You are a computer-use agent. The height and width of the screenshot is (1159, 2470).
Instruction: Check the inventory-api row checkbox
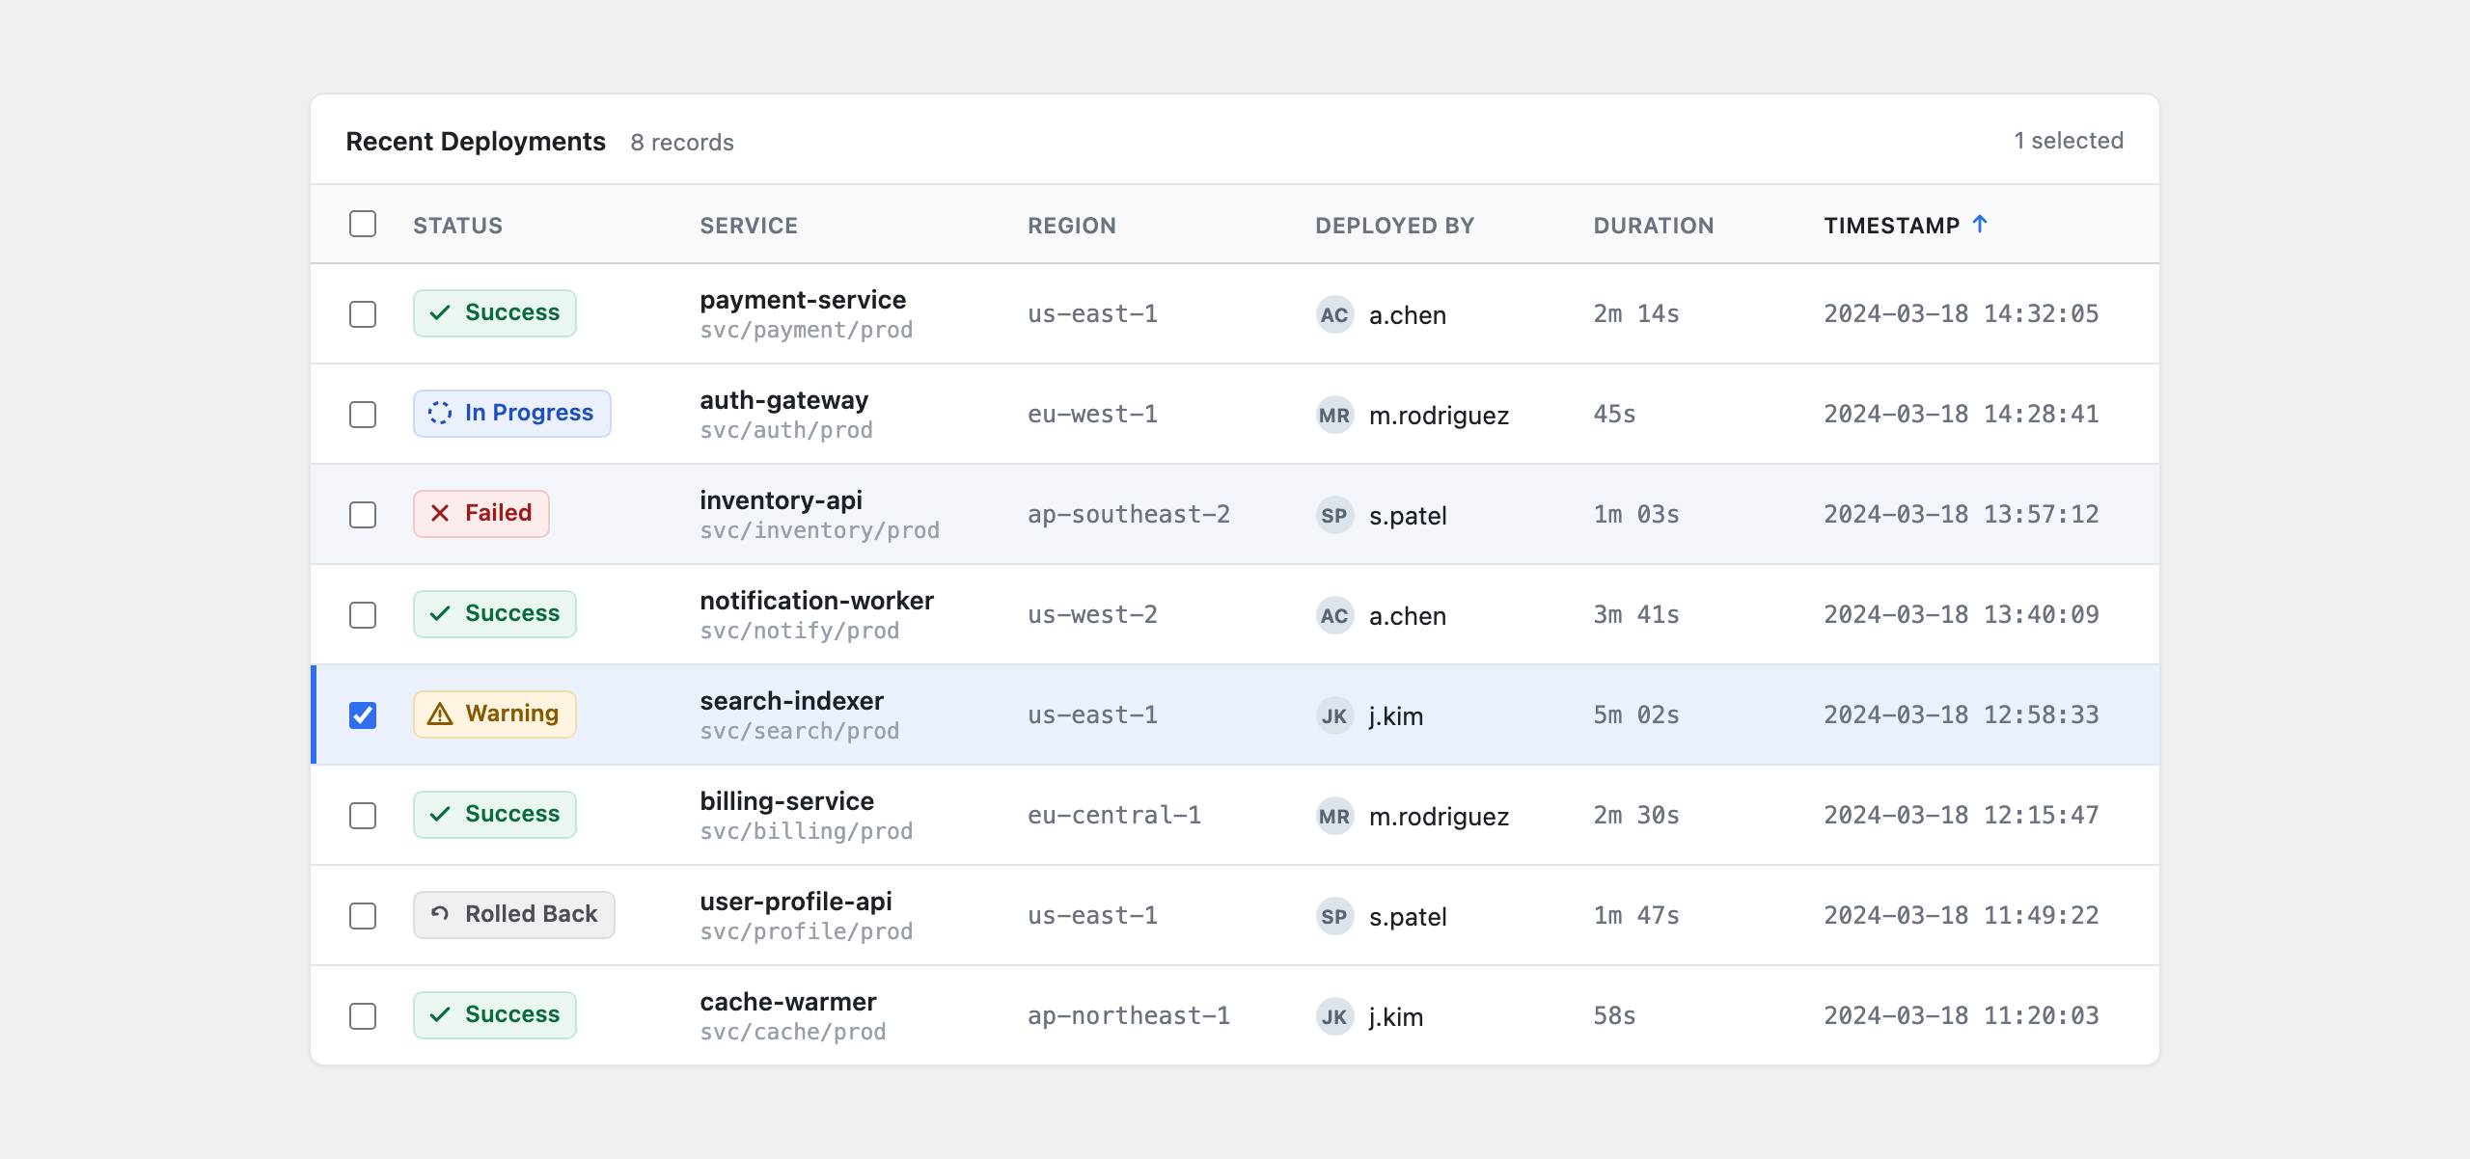pos(363,515)
